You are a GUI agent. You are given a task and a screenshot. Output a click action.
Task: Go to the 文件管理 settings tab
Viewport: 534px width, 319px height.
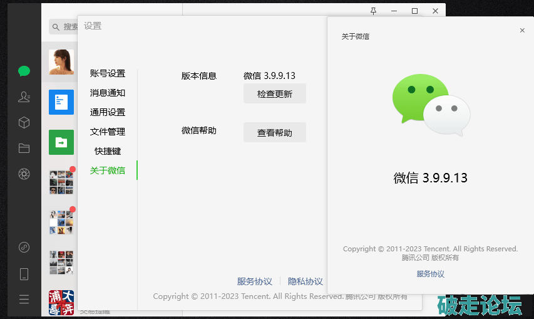point(107,132)
